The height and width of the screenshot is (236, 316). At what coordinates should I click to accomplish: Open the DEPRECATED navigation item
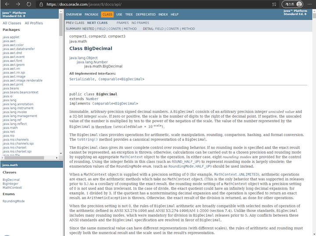pyautogui.click(x=146, y=14)
